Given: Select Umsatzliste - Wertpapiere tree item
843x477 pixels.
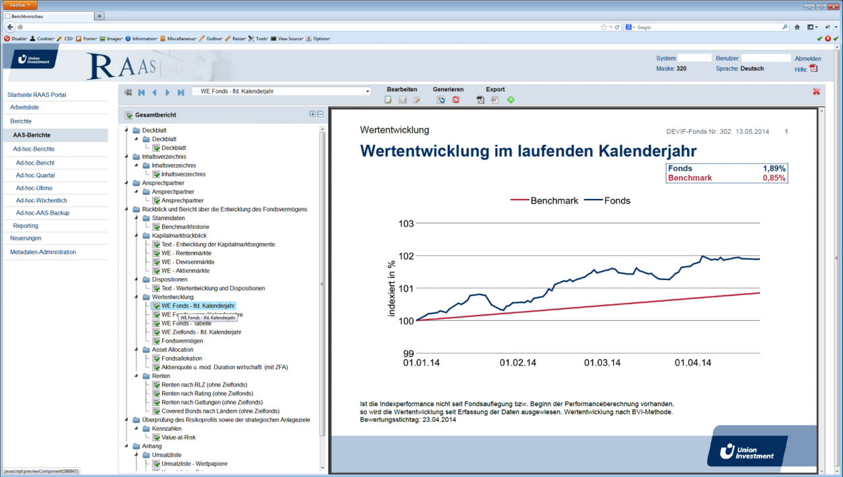Looking at the screenshot, I should click(195, 464).
